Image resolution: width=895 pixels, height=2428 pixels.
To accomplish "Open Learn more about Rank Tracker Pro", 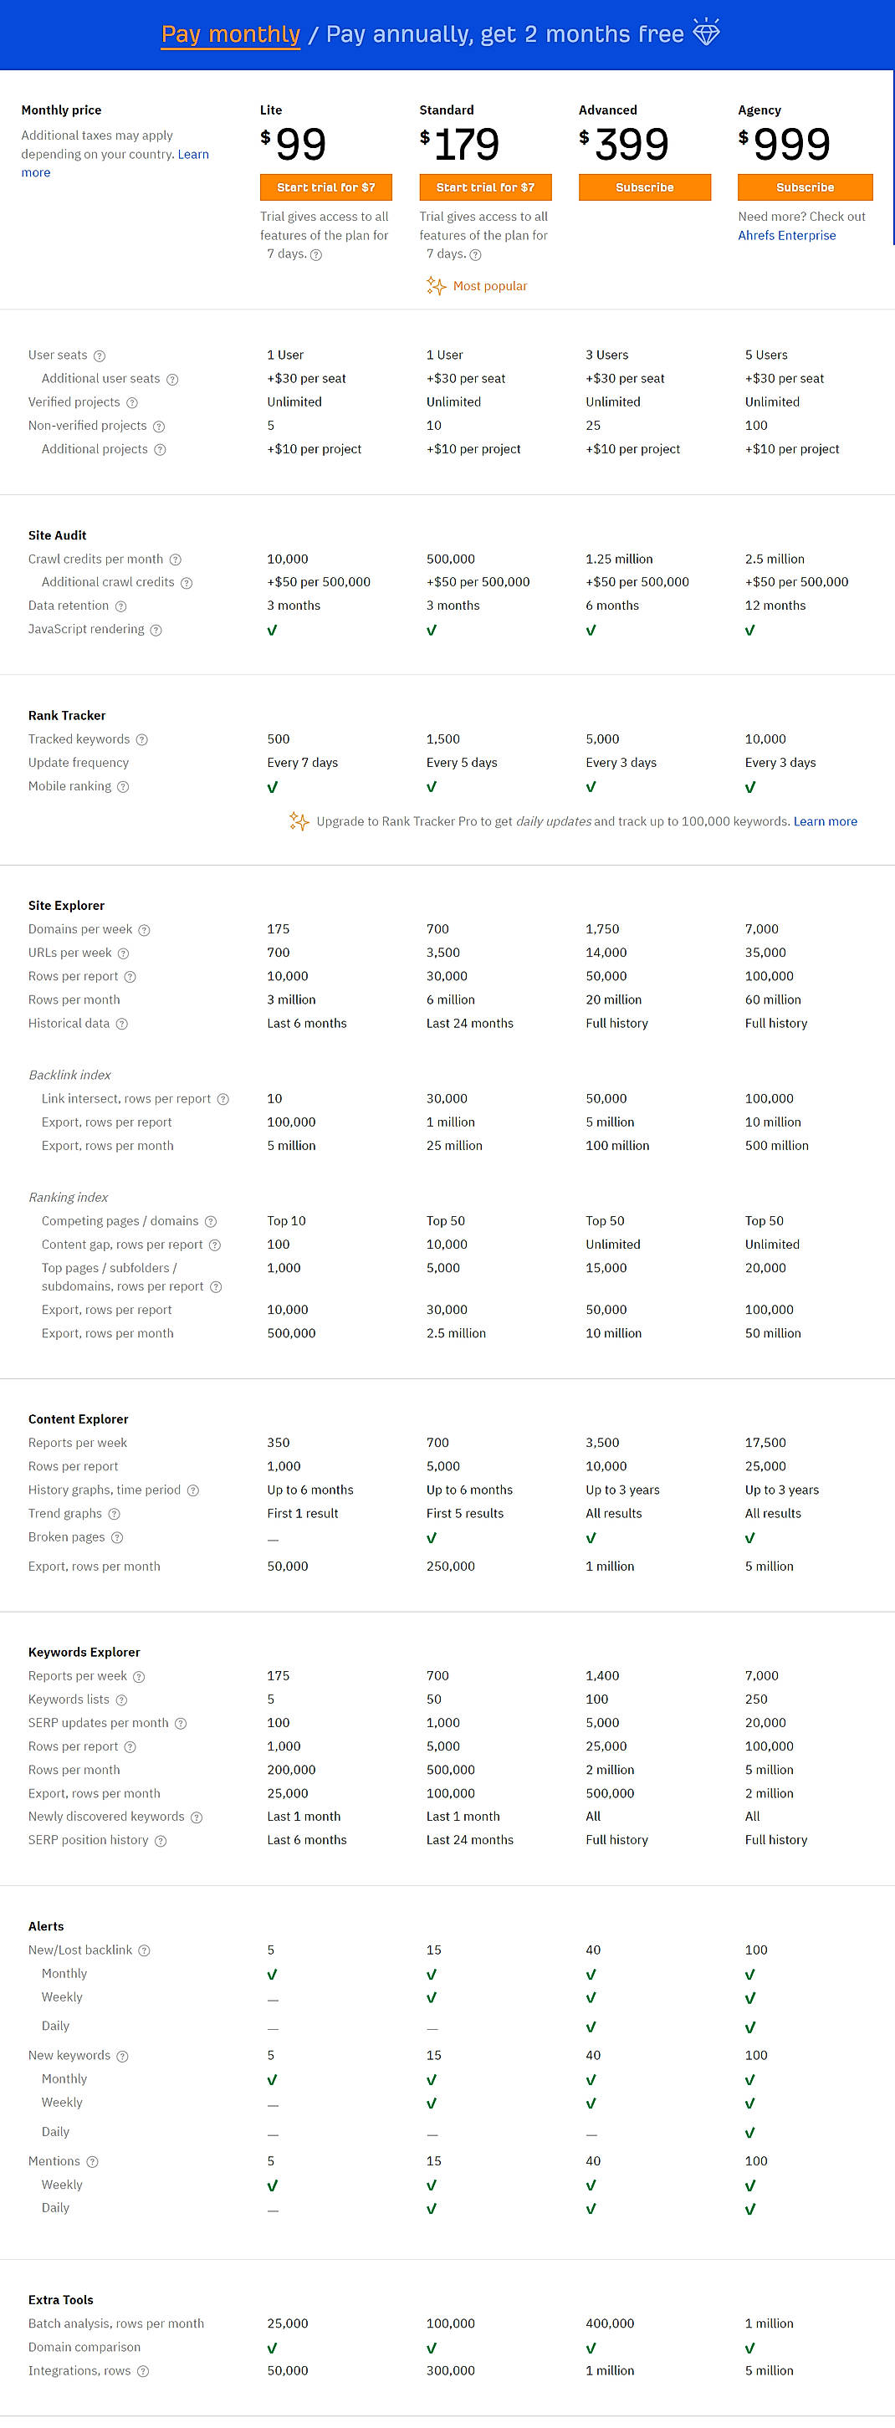I will point(826,822).
